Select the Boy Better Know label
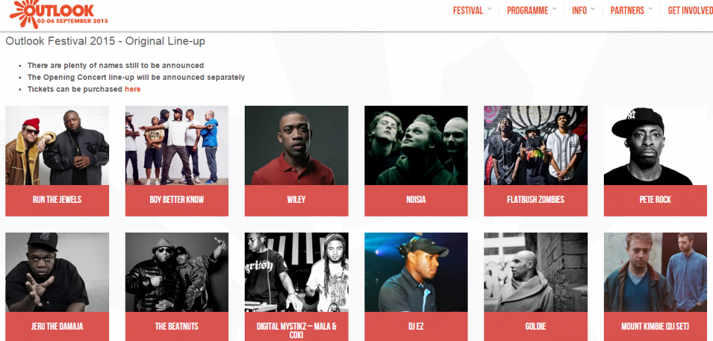The width and height of the screenshot is (713, 341). pyautogui.click(x=177, y=200)
